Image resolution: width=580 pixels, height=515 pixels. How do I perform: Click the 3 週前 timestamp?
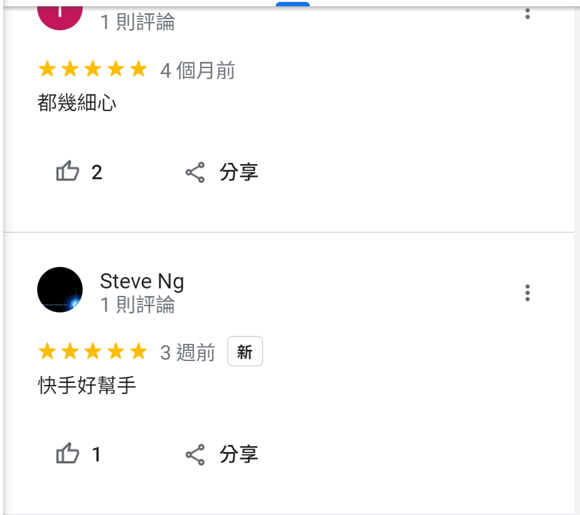coord(187,352)
